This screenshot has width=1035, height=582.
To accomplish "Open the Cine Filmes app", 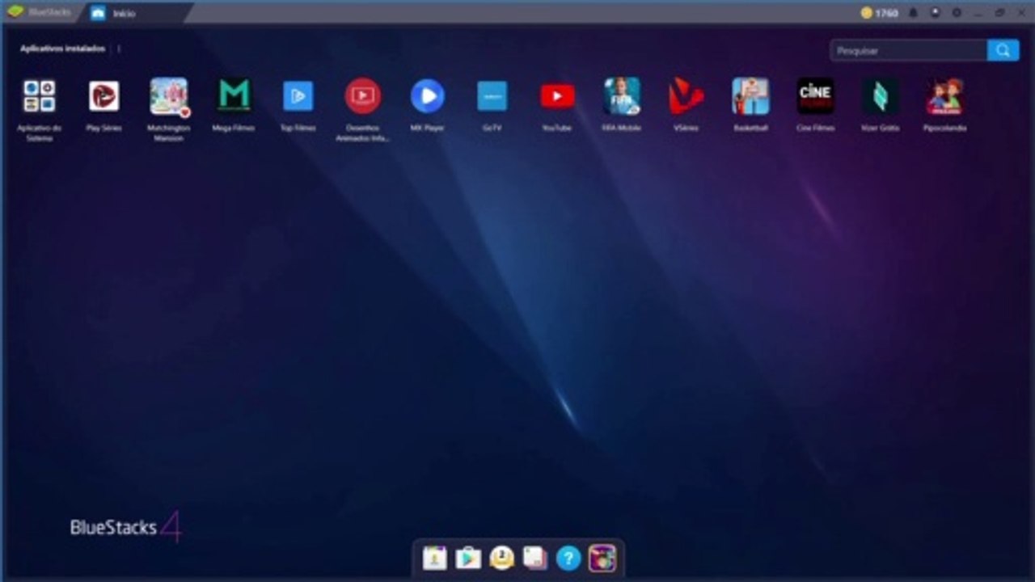I will 815,96.
